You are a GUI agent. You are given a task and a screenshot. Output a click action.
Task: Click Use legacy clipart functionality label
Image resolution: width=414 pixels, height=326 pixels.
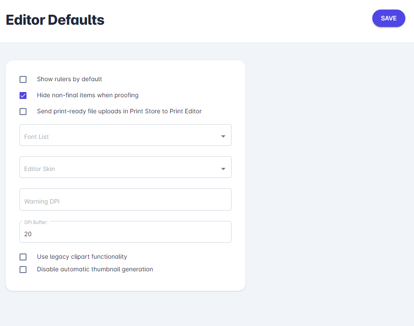point(82,257)
